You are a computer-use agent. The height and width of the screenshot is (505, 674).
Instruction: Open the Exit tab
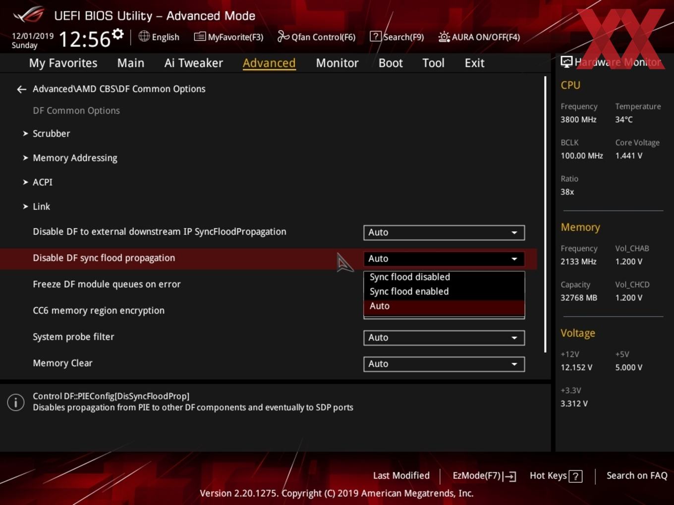tap(474, 63)
